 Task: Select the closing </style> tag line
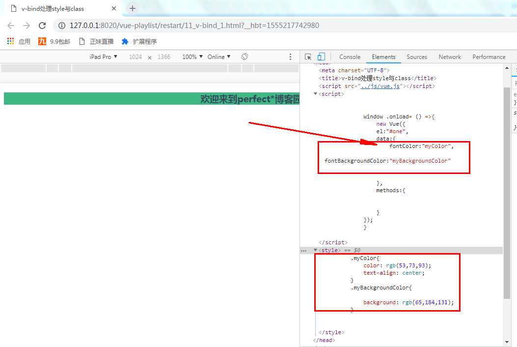tap(331, 332)
